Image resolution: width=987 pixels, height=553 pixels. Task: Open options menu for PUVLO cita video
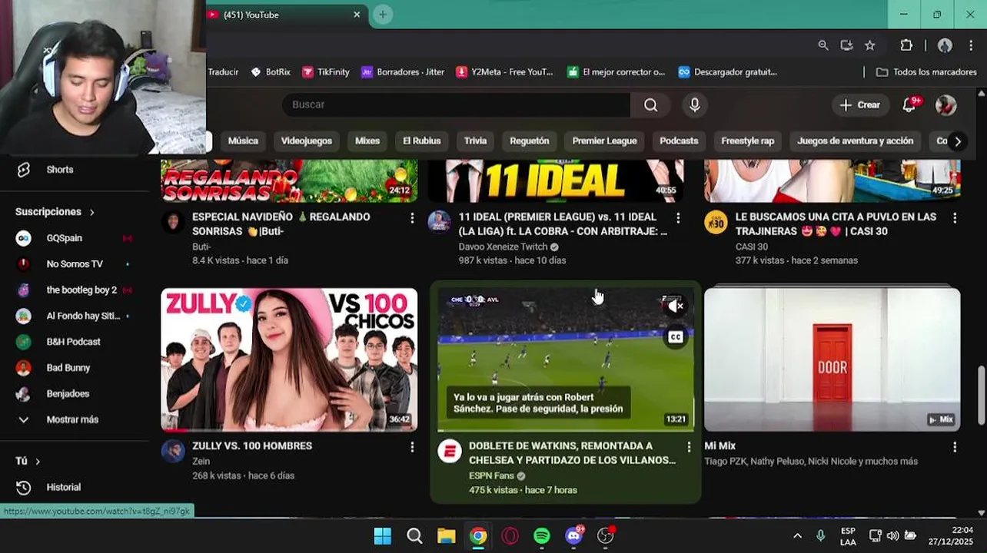pyautogui.click(x=955, y=218)
